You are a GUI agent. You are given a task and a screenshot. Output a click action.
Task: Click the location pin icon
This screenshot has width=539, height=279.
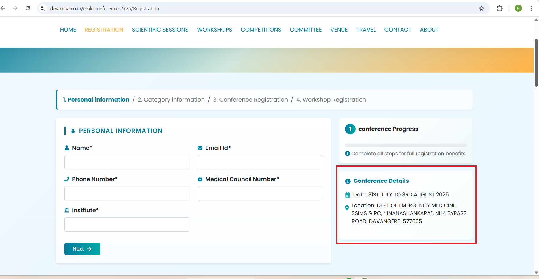(x=347, y=208)
